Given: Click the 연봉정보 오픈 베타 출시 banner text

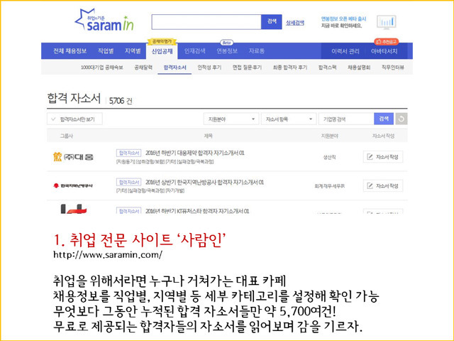Looking at the screenshot, I should pos(343,19).
